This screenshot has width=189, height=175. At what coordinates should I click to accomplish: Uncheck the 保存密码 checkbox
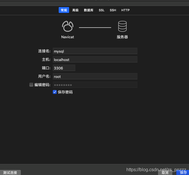click(x=55, y=92)
